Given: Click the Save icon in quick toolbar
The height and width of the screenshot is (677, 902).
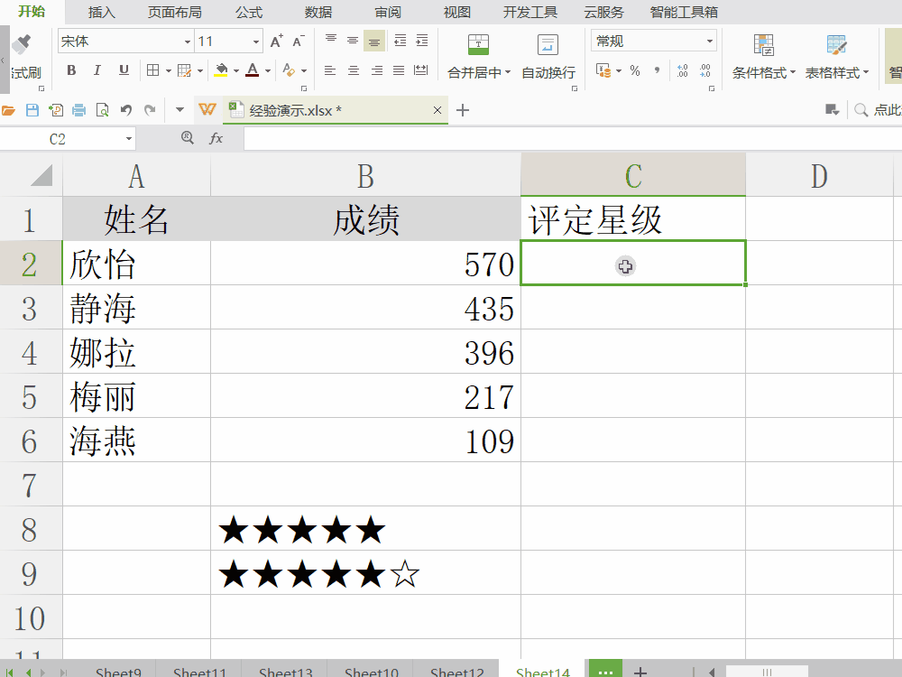Looking at the screenshot, I should (32, 110).
